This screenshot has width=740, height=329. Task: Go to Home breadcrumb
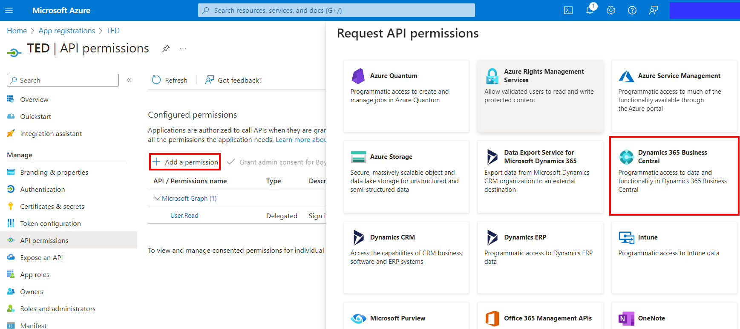pyautogui.click(x=17, y=31)
